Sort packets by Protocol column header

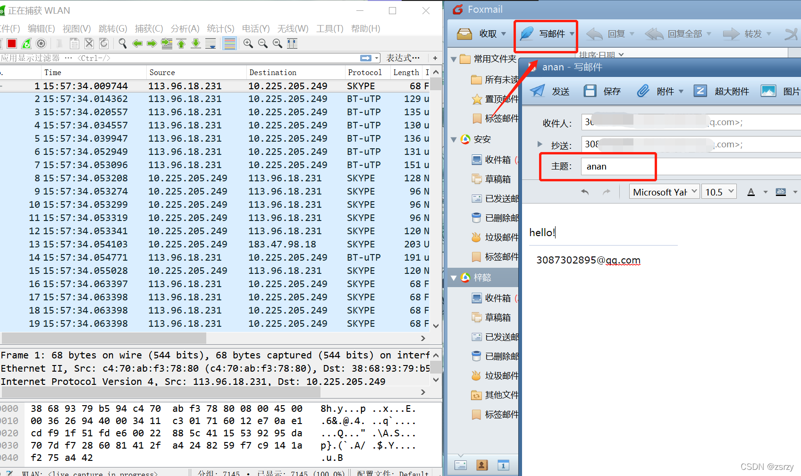coord(367,72)
